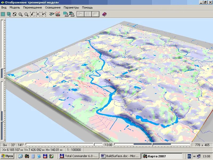Adjust the time of day slider
Image resolution: width=213 pixels, height=160 pixels.
pyautogui.click(x=152, y=145)
